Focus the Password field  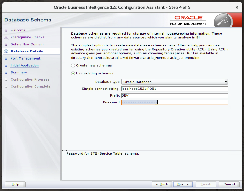click(x=175, y=102)
